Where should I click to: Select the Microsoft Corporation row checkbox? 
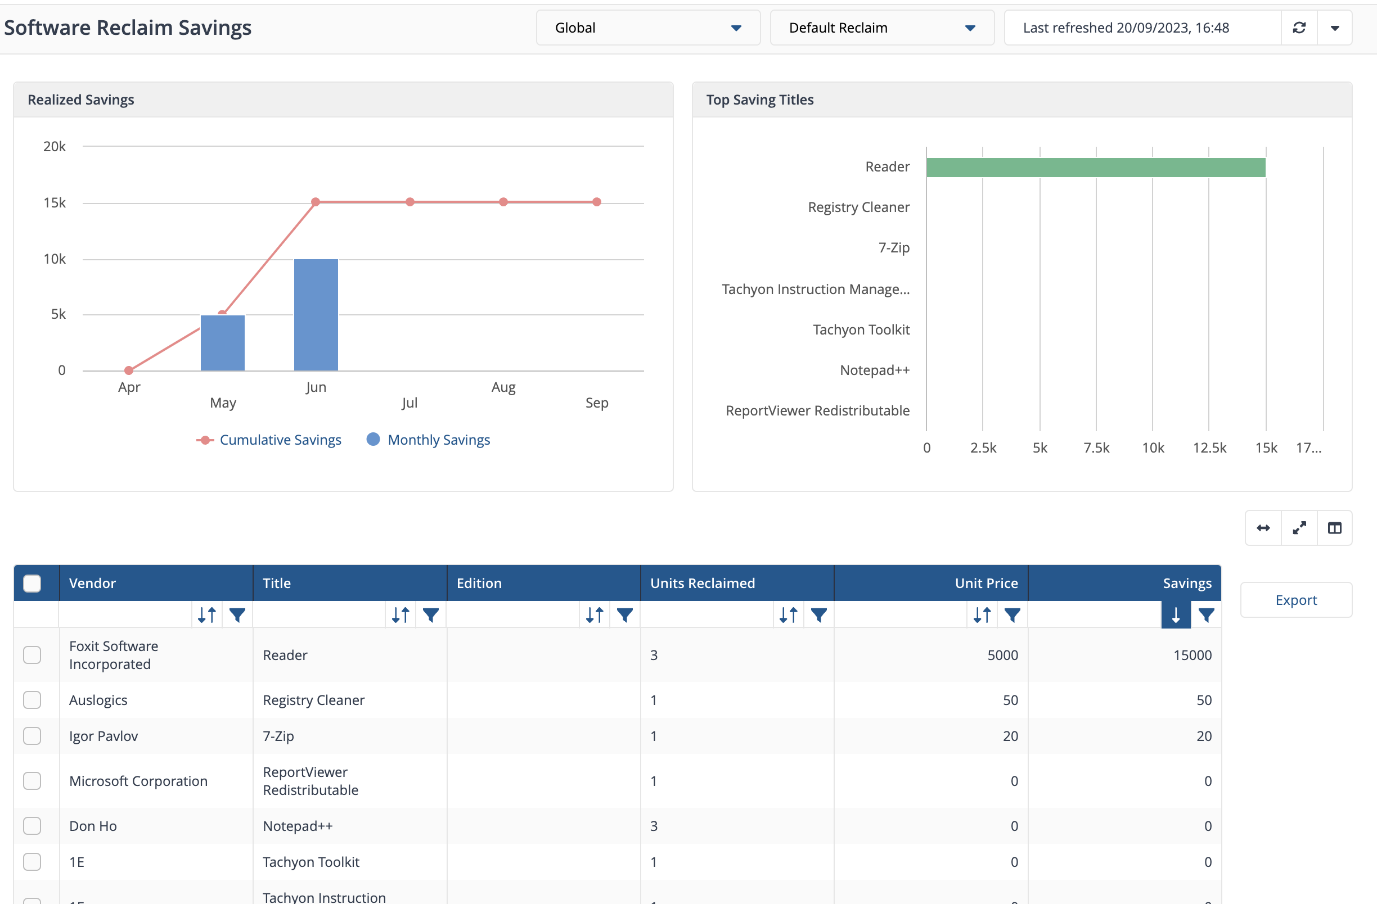[33, 781]
